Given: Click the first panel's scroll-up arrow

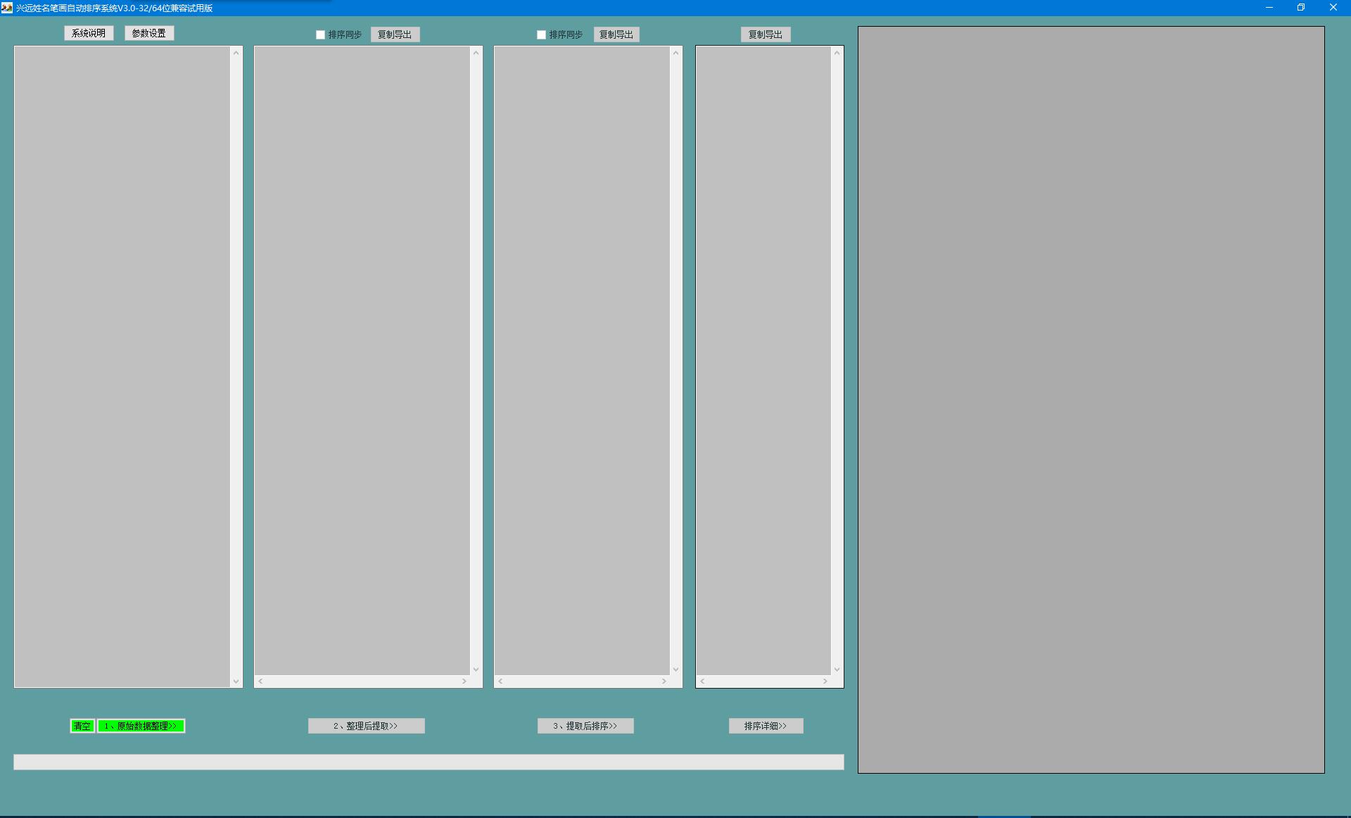Looking at the screenshot, I should coord(236,53).
